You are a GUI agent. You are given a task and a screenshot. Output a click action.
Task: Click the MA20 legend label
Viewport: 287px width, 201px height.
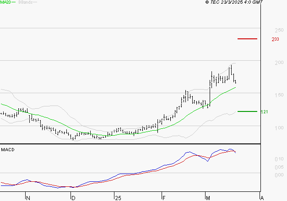pyautogui.click(x=5, y=2)
